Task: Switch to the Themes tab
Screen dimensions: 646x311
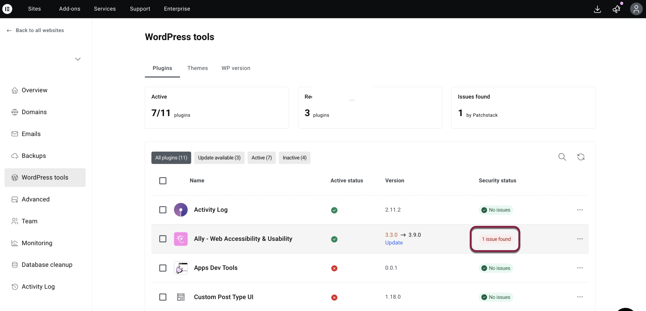Action: tap(197, 68)
